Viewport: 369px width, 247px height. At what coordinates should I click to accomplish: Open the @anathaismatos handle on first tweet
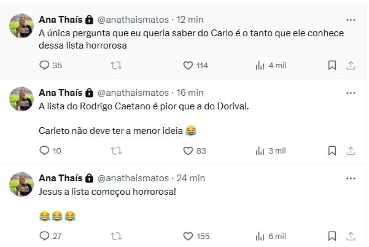(x=133, y=20)
